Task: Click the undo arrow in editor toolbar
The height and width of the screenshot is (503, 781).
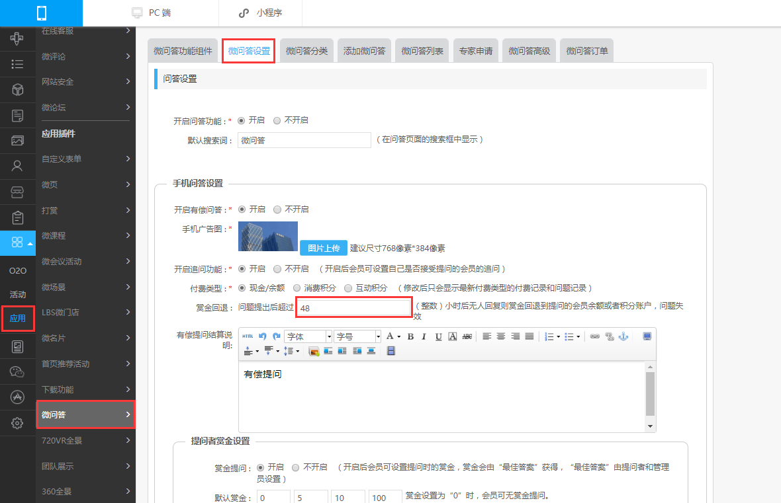Action: click(263, 337)
